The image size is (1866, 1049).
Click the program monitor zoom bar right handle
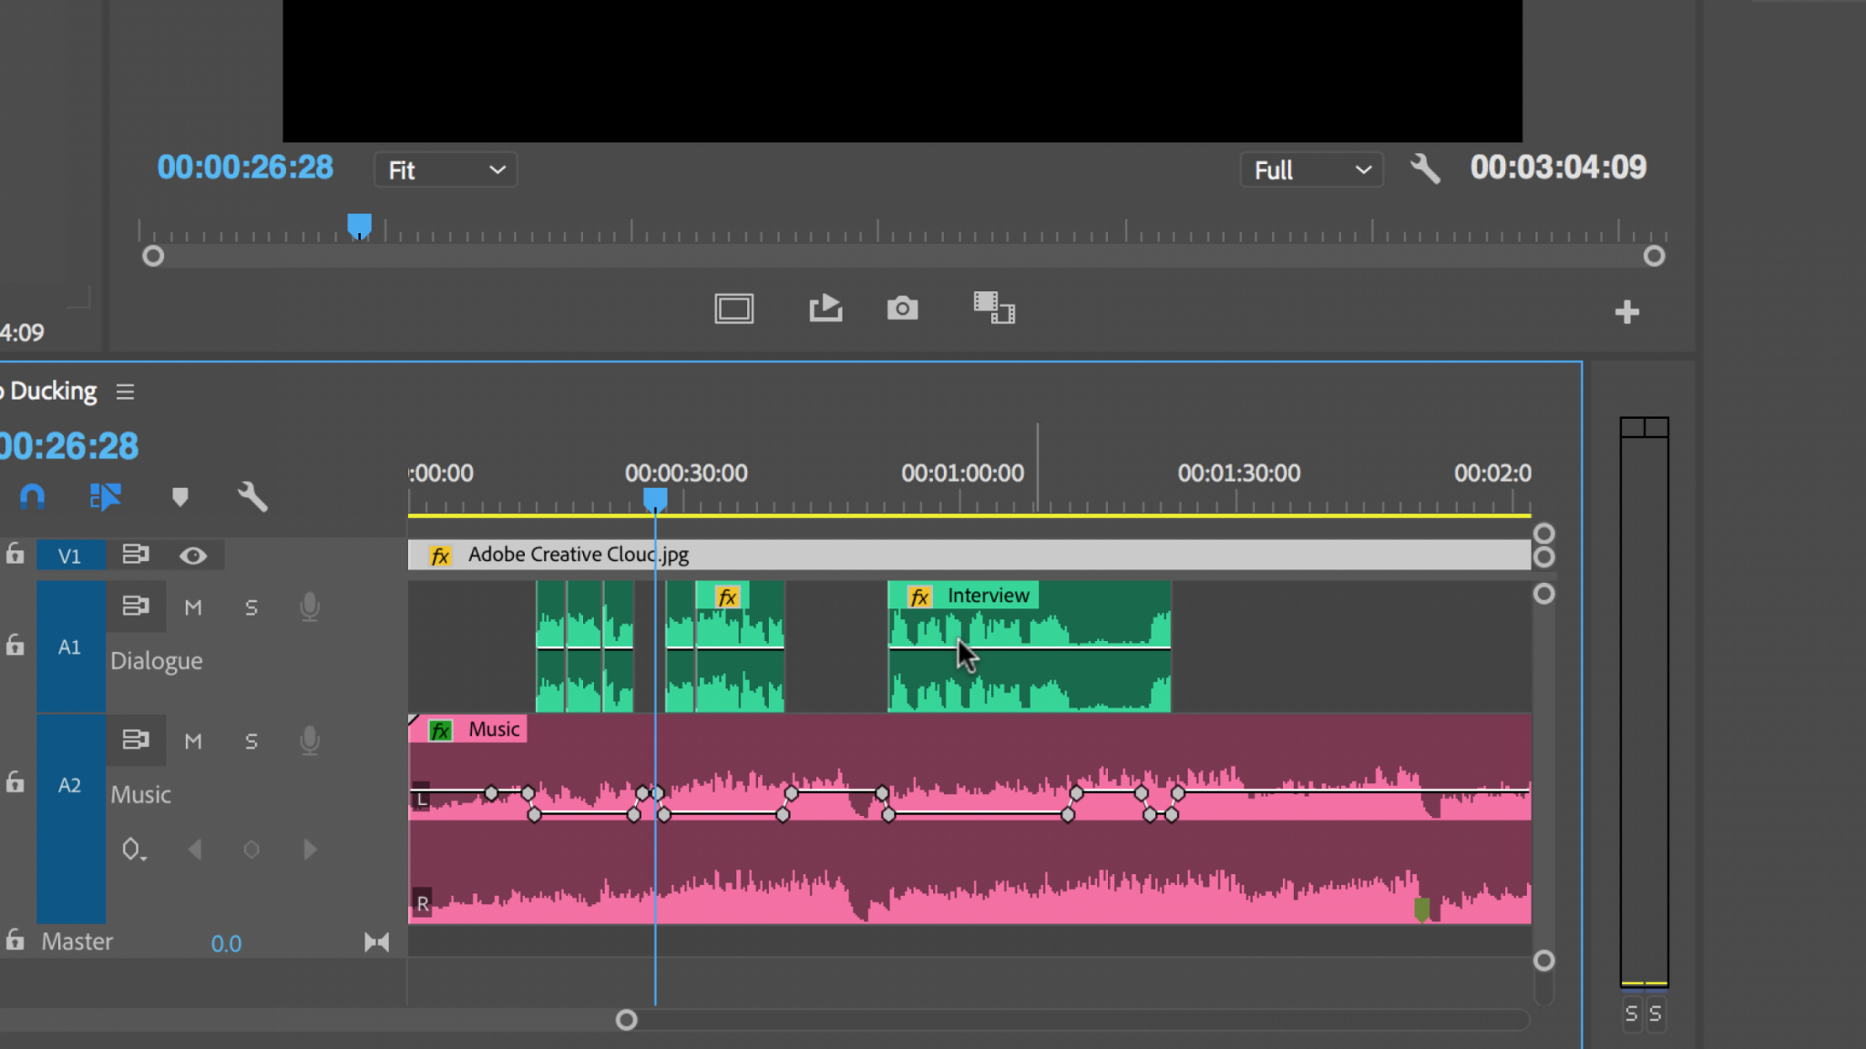[x=1654, y=256]
